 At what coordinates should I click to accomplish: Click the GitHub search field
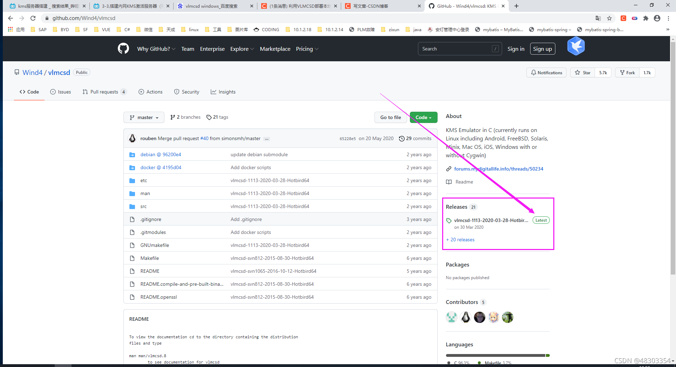coord(459,49)
